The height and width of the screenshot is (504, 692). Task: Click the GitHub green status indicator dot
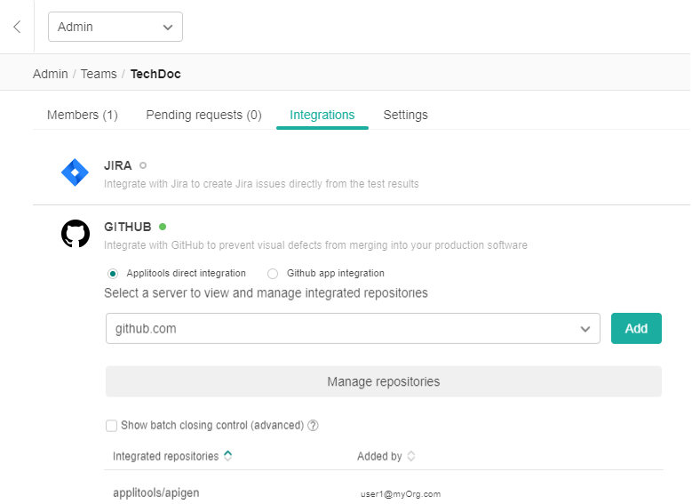(163, 227)
